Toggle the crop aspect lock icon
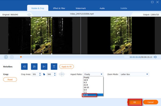 (x=44, y=74)
